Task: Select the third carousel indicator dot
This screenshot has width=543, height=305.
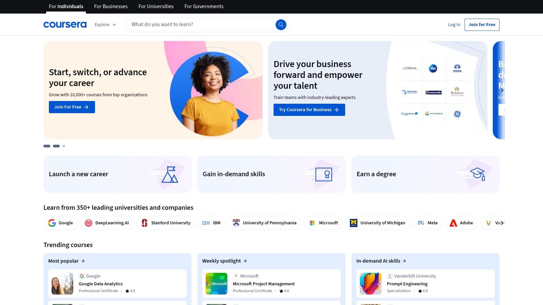Action: (63, 146)
